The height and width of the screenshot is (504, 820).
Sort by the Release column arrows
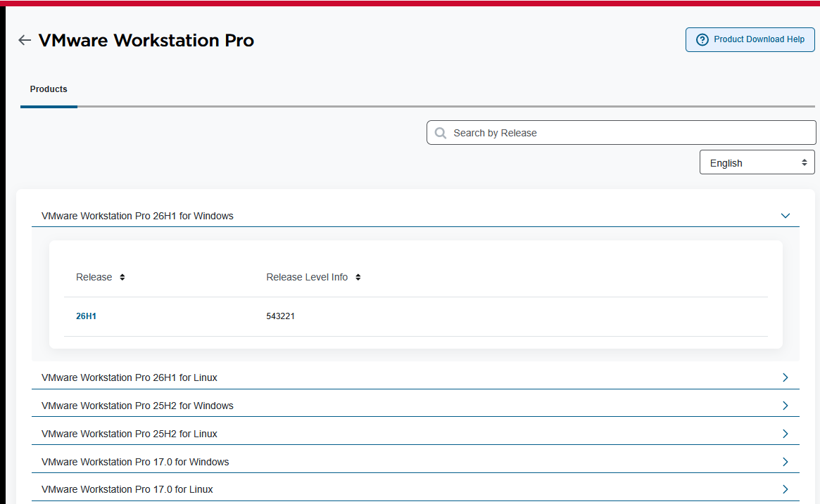coord(122,278)
